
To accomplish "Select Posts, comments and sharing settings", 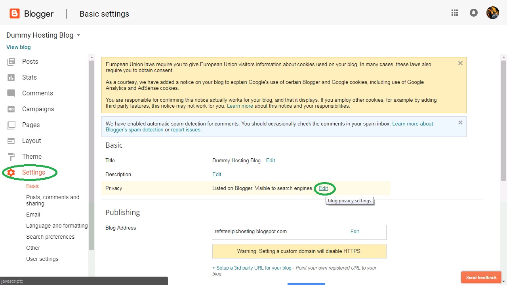I will [53, 200].
